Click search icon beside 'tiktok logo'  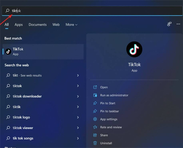click(8, 117)
